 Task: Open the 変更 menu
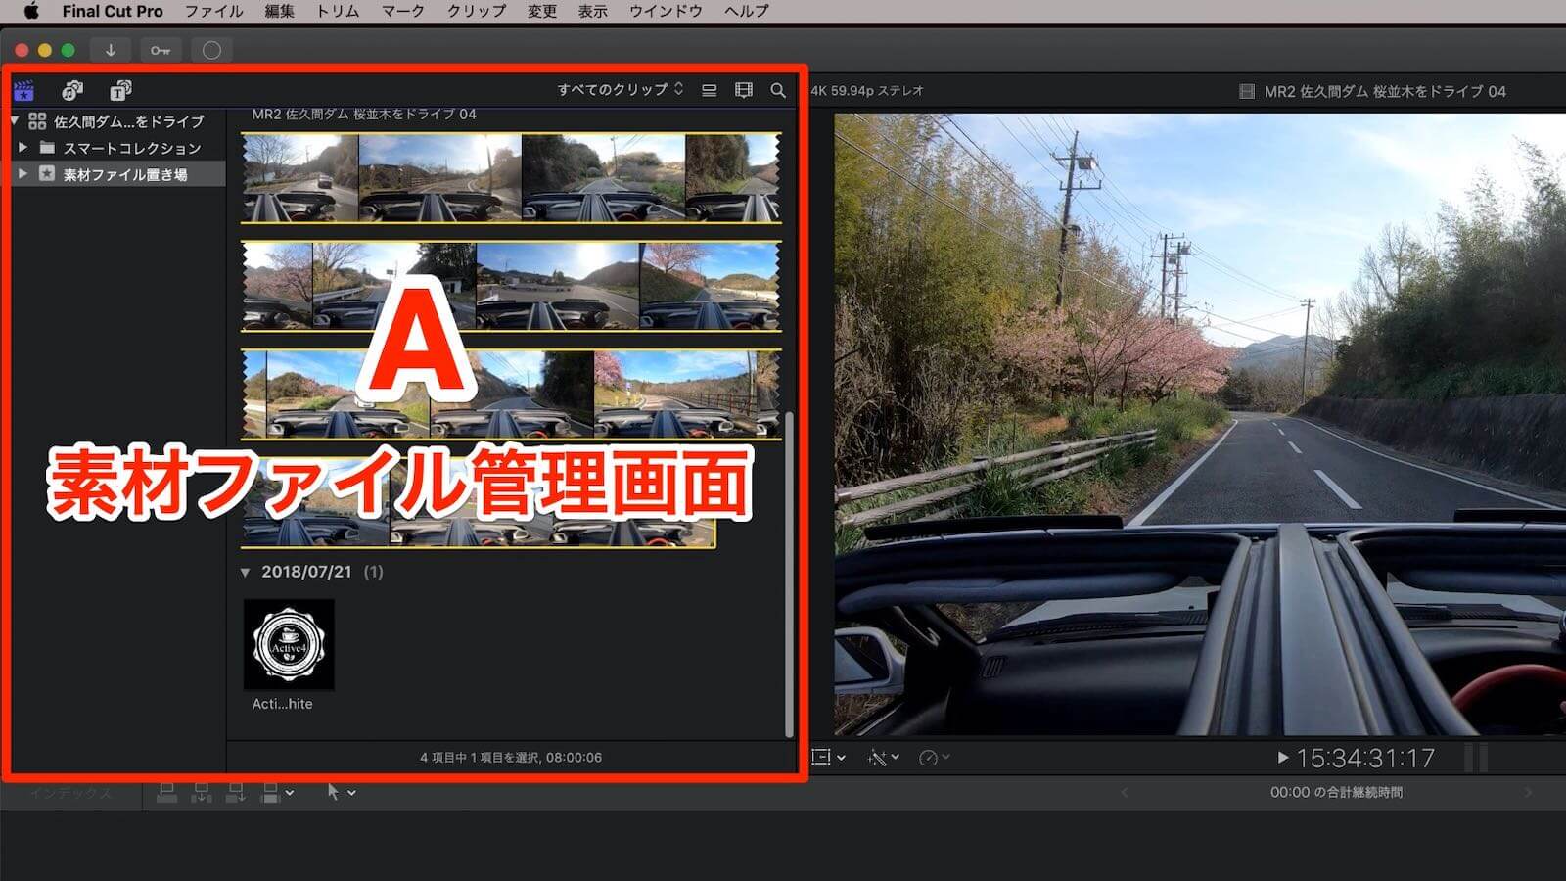click(x=542, y=11)
